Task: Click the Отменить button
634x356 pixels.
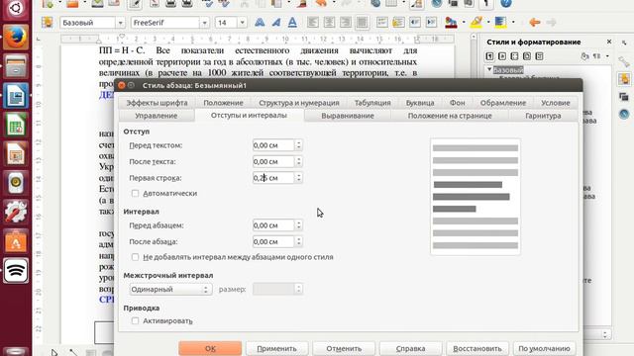Action: [x=344, y=348]
